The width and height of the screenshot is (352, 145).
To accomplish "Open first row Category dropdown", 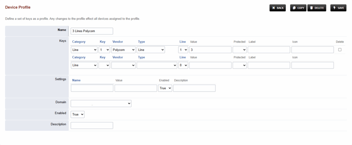I will coord(84,50).
